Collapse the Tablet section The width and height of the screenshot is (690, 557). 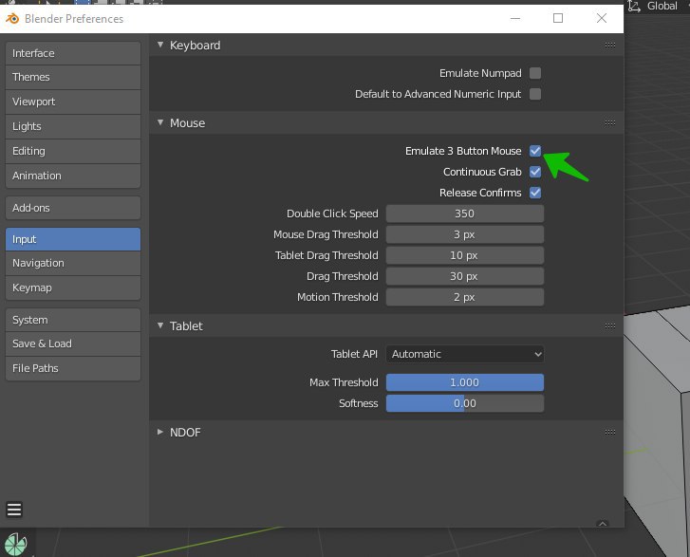(x=160, y=325)
